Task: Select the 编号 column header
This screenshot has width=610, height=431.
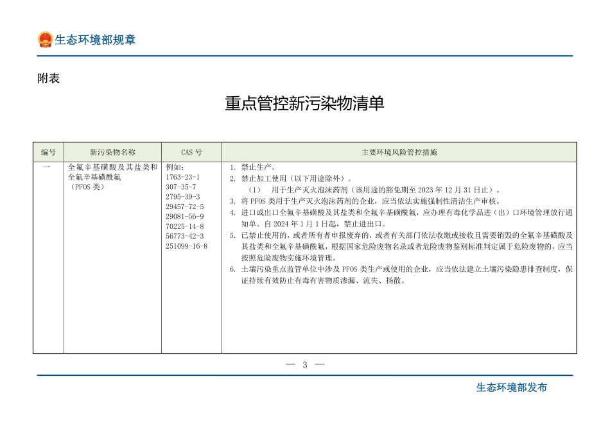Action: 48,152
